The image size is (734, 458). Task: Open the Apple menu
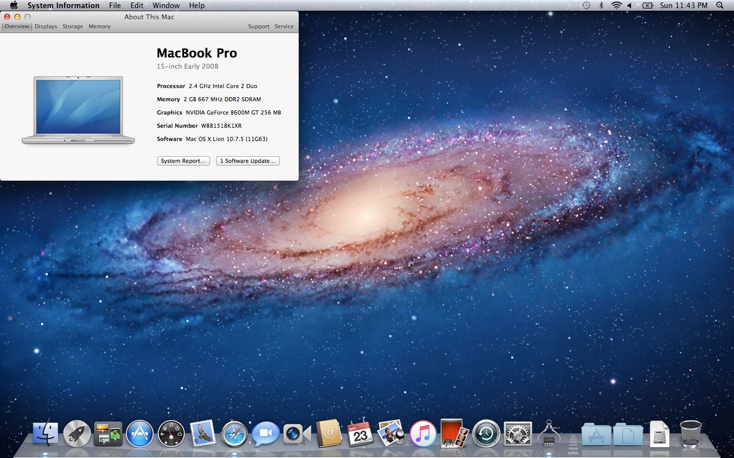click(x=14, y=6)
